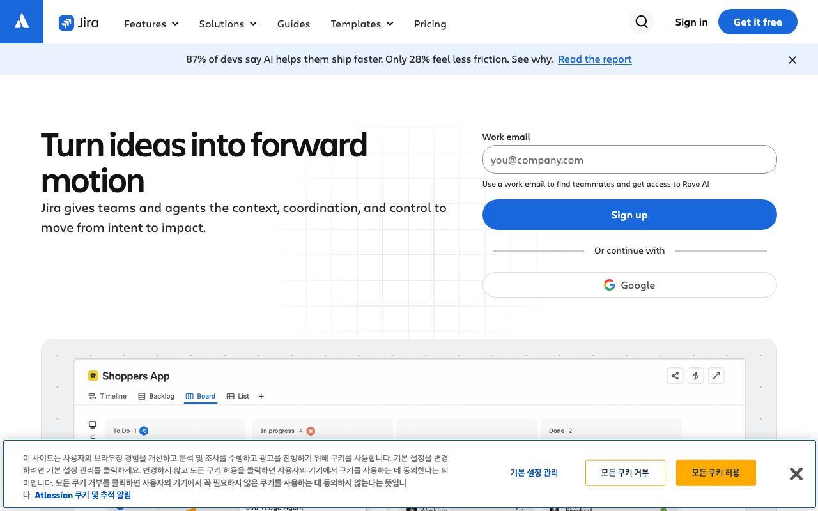
Task: Click the Sign in link
Action: click(691, 22)
